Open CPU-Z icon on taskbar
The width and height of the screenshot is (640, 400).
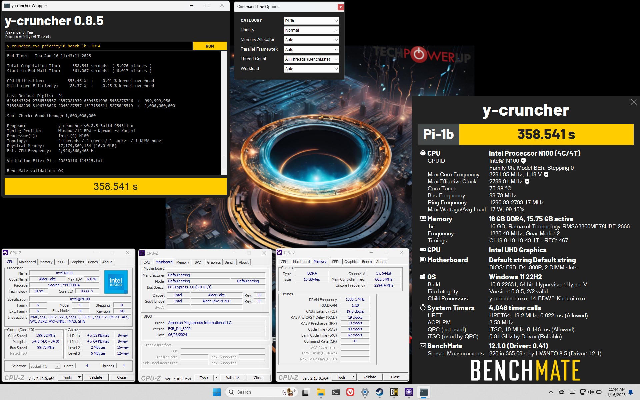[x=409, y=392]
